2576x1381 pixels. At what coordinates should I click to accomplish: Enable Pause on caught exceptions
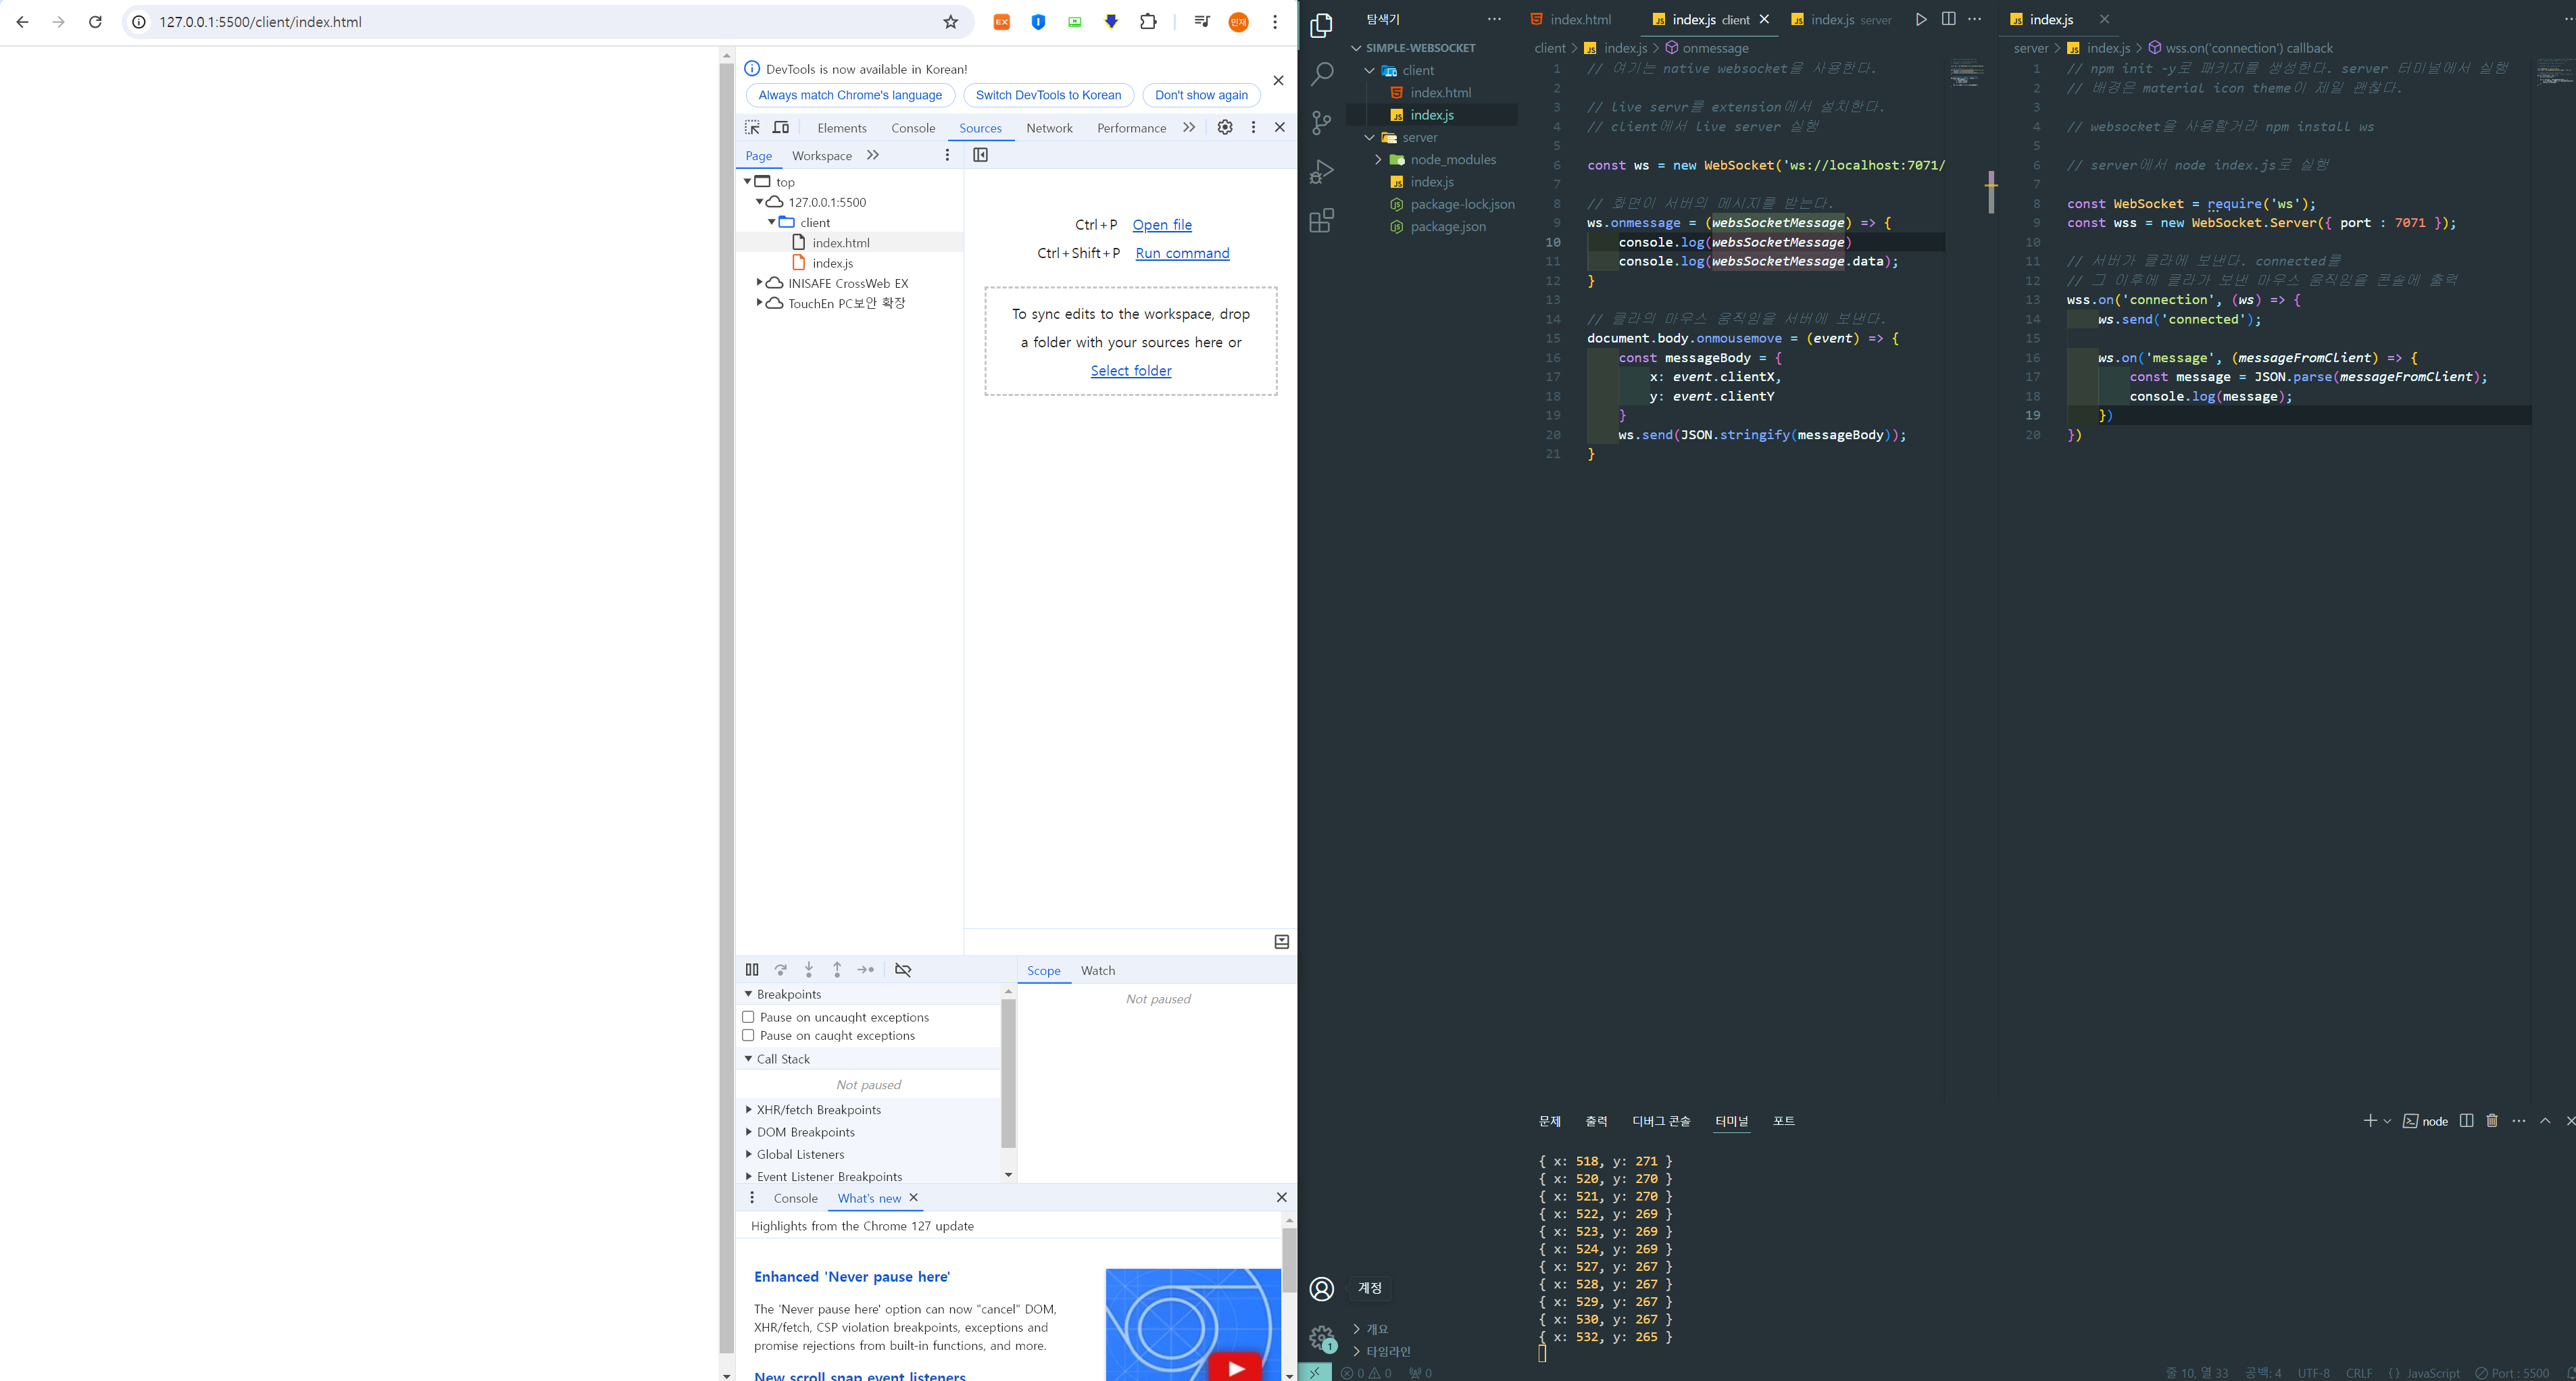tap(748, 1035)
